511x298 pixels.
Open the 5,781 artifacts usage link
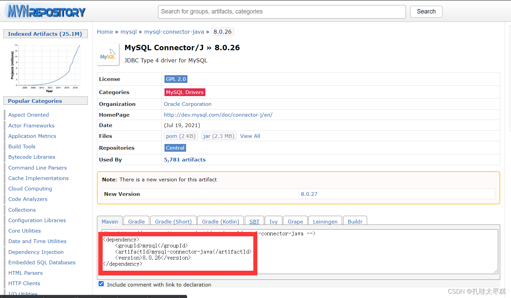click(x=185, y=160)
